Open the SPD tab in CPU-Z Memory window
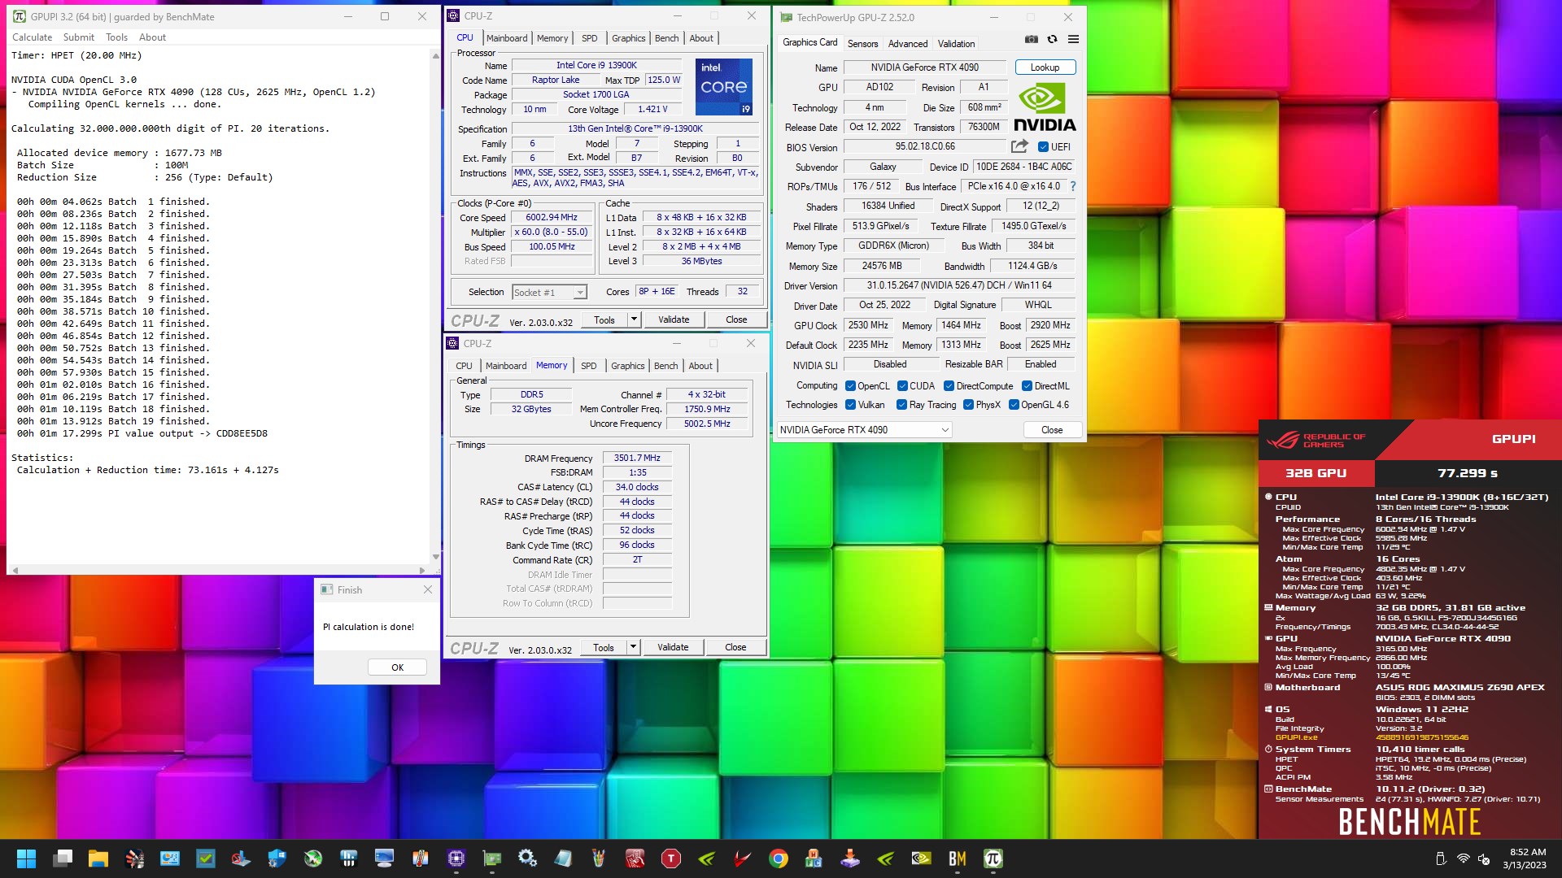Image resolution: width=1562 pixels, height=878 pixels. 589,366
